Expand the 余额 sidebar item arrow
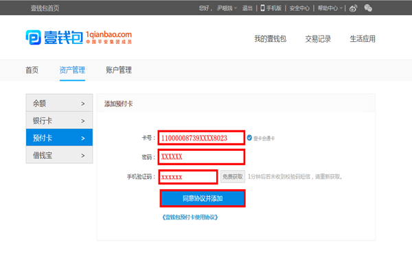Image resolution: width=412 pixels, height=253 pixels. (83, 104)
